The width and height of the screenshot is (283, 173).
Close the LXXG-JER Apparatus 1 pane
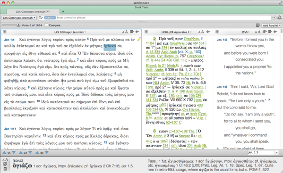(146, 32)
